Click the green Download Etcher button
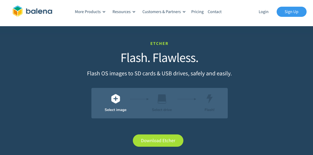The width and height of the screenshot is (313, 155). tap(158, 141)
